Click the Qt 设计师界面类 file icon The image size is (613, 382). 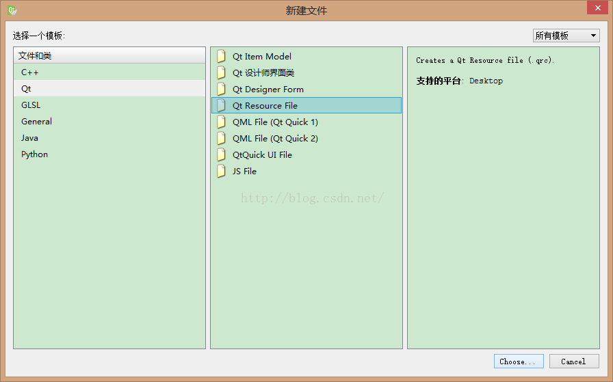pos(221,72)
